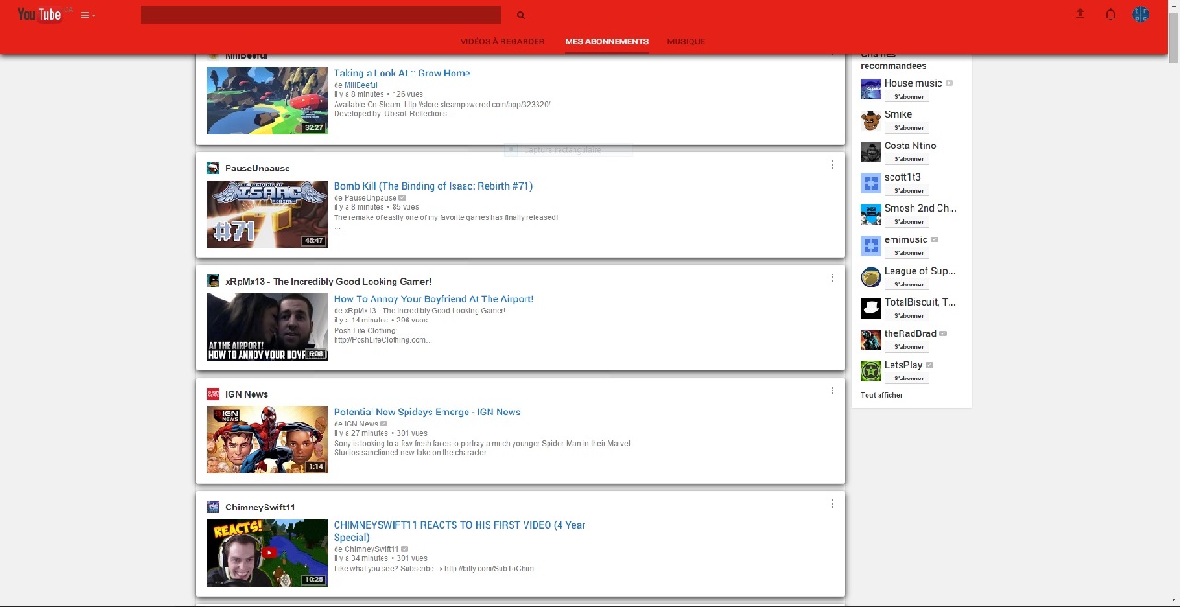Open the MUSIQUE tab
The image size is (1180, 607).
click(x=686, y=41)
